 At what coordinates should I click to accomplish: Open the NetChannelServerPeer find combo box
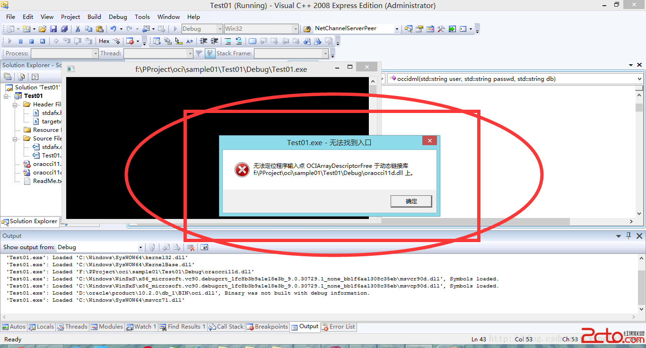357,29
